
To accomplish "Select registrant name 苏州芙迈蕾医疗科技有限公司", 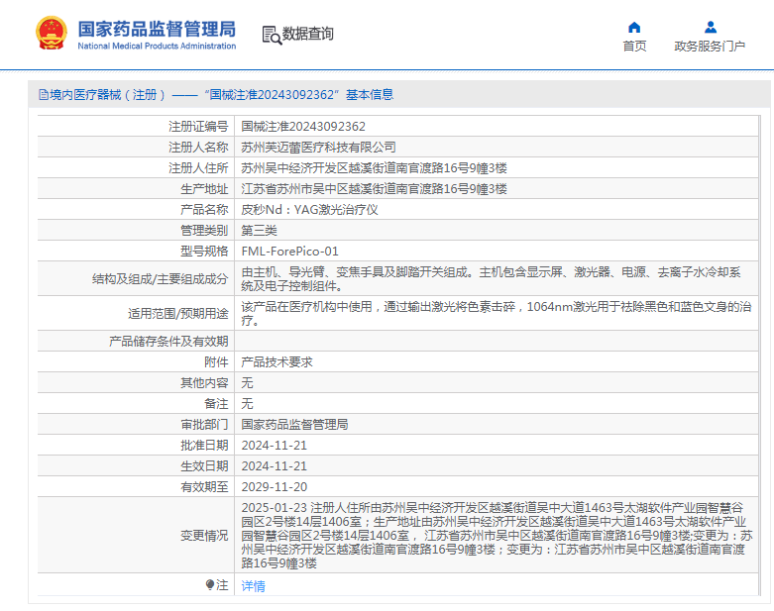I will (318, 148).
